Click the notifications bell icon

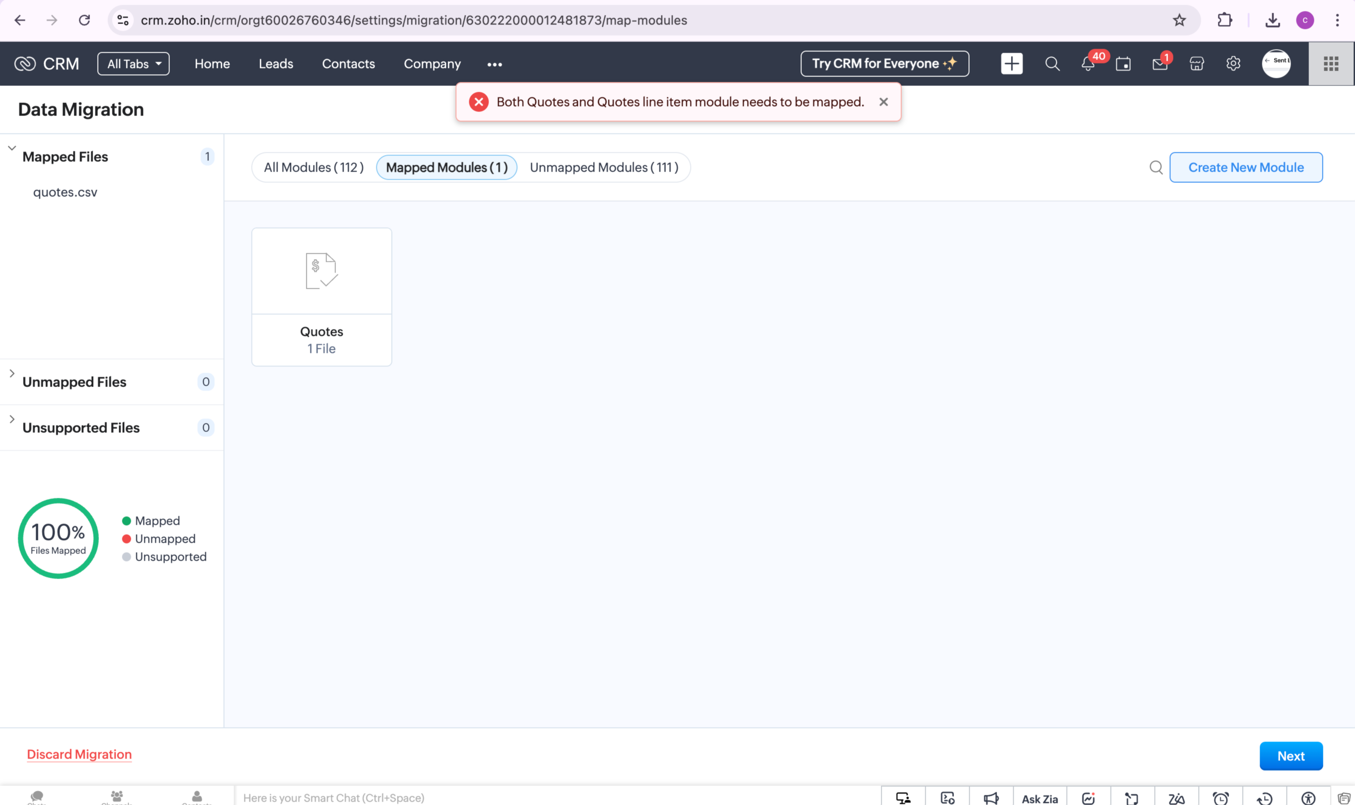1088,64
